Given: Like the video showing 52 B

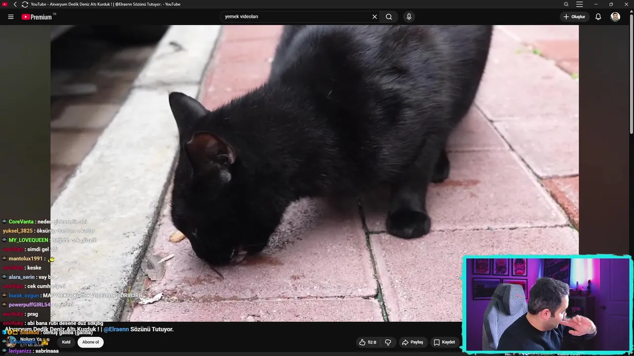Looking at the screenshot, I should [x=368, y=342].
